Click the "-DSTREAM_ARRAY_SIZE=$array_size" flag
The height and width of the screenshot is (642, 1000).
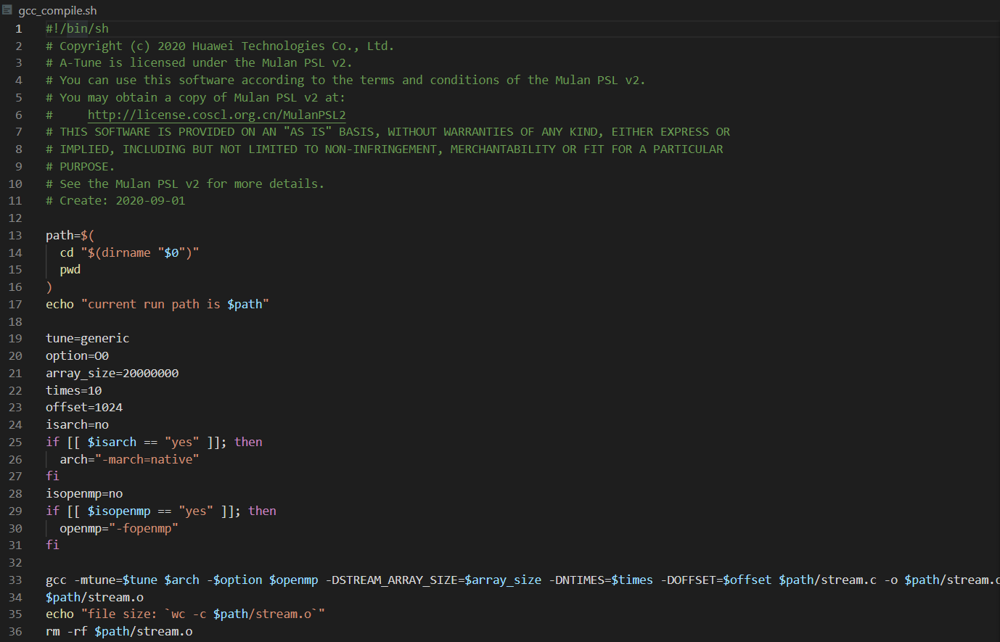pyautogui.click(x=433, y=580)
